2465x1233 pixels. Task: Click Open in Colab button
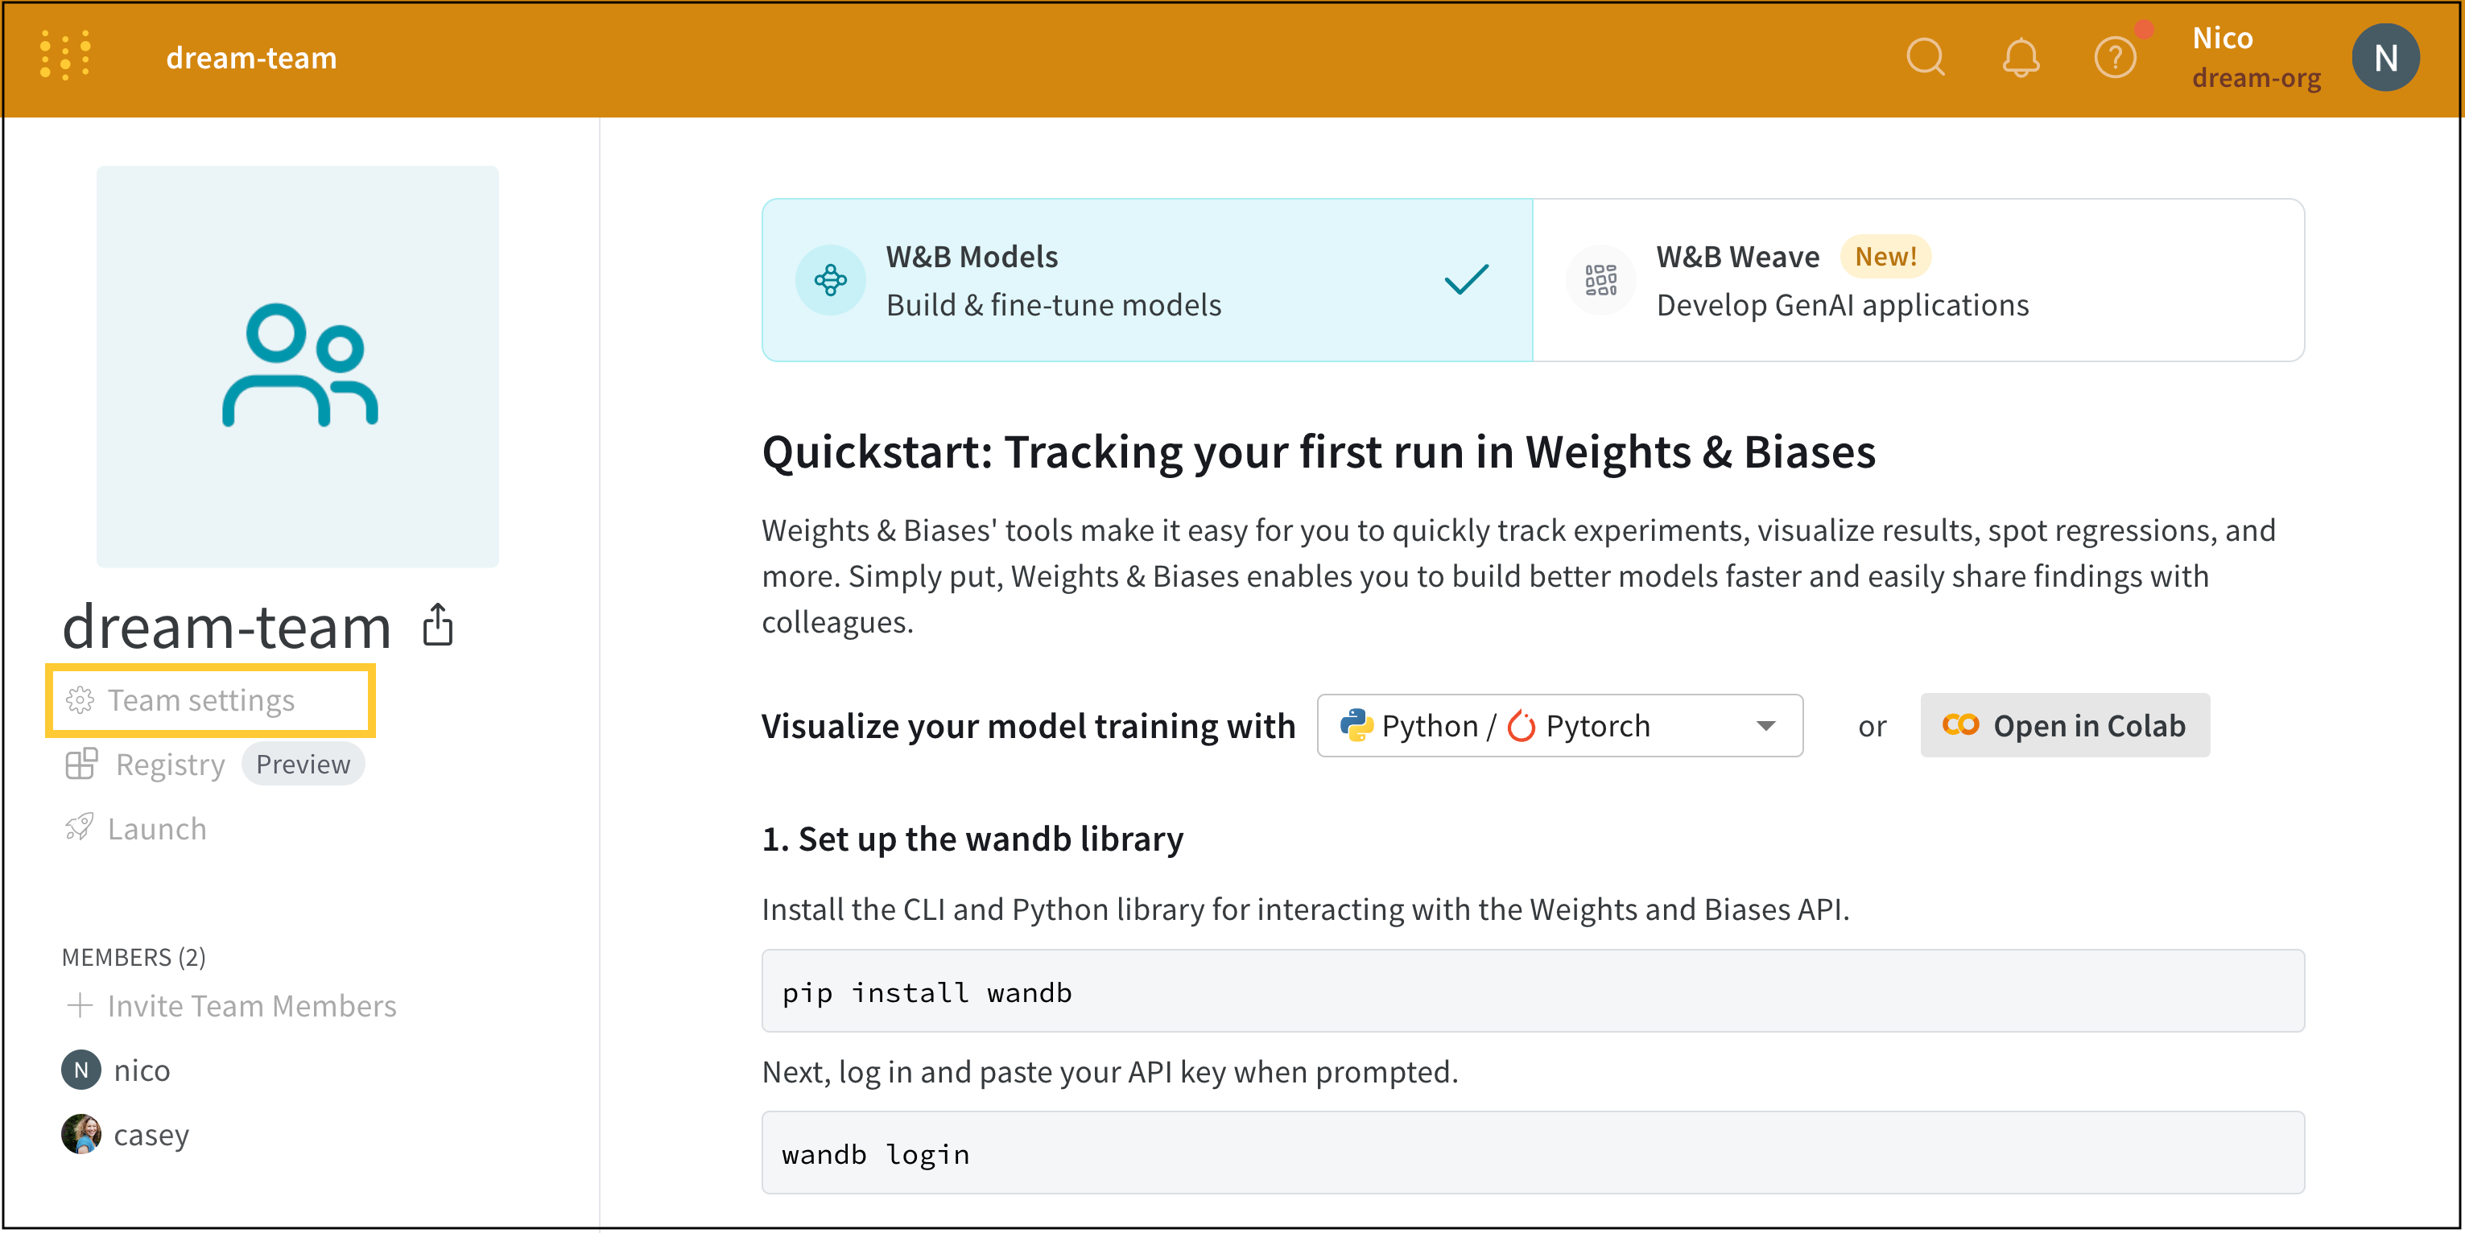pyautogui.click(x=2064, y=725)
